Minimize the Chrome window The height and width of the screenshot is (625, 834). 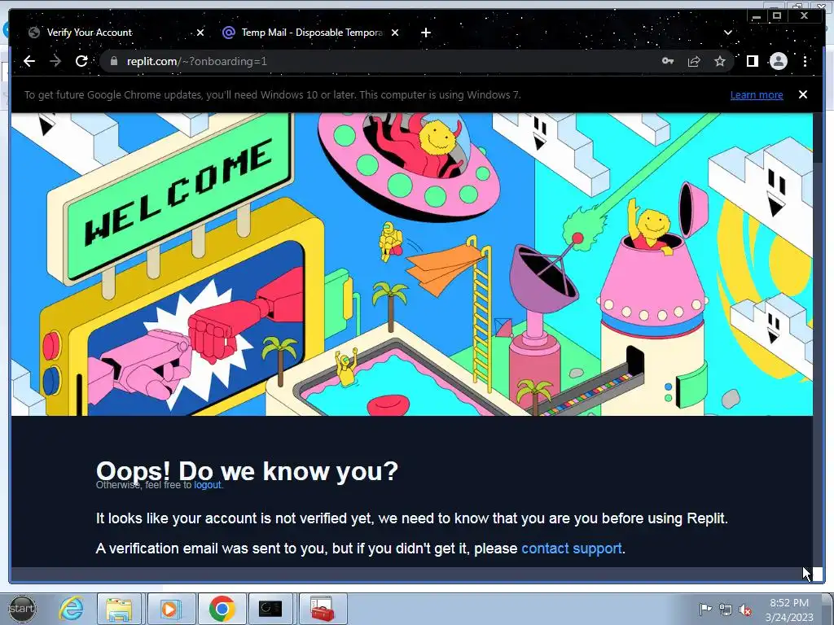pos(757,16)
